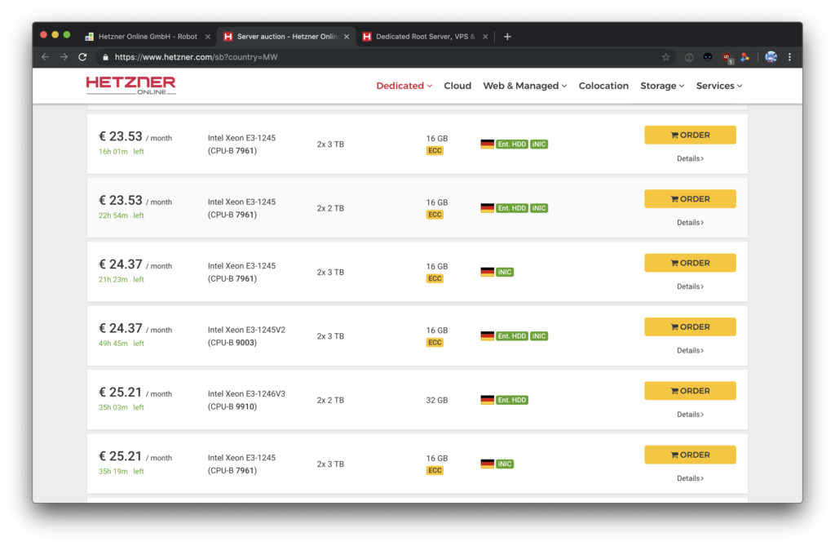Image resolution: width=835 pixels, height=546 pixels.
Task: Order the server with 21h 23m left
Action: click(x=690, y=263)
